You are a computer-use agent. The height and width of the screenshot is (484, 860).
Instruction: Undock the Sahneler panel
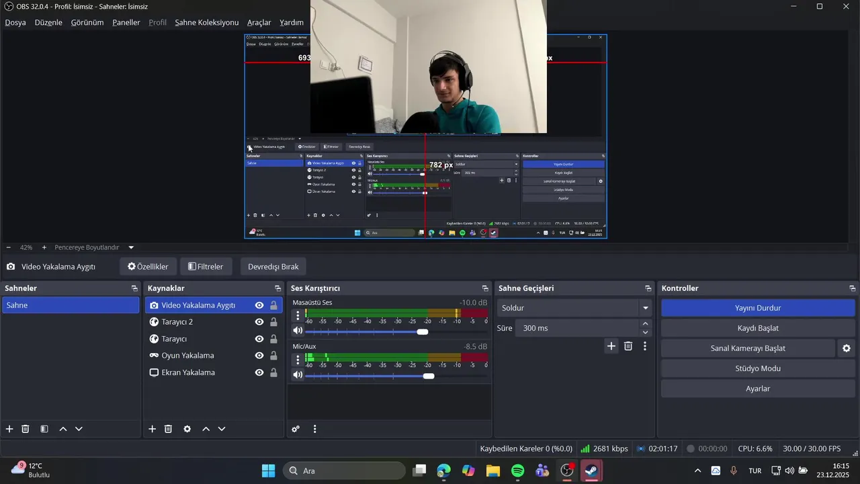pos(134,288)
